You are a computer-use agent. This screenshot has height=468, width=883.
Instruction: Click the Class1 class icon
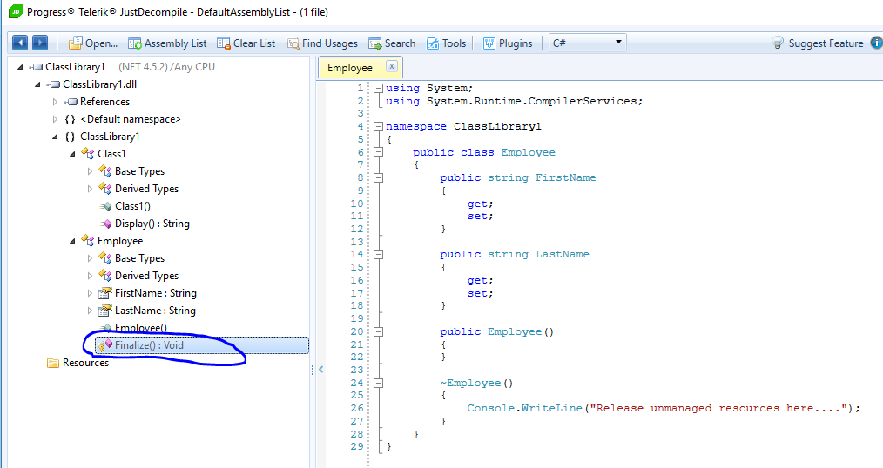[87, 154]
